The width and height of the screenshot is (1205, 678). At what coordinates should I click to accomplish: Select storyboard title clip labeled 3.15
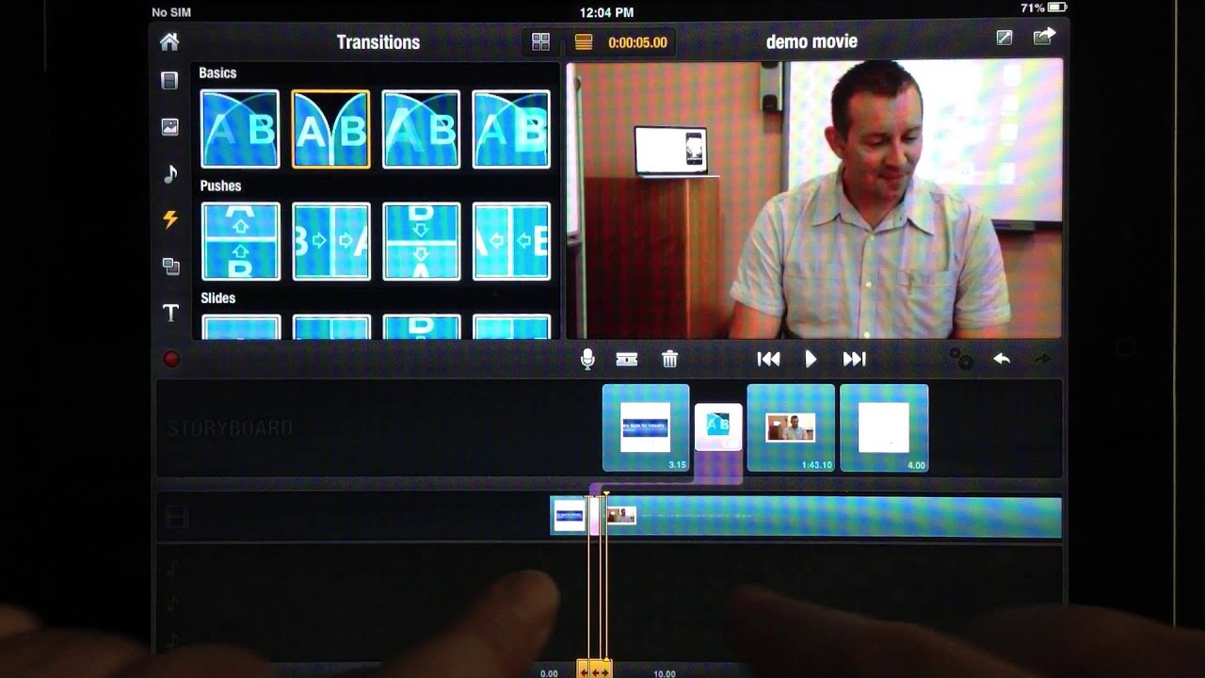(646, 428)
